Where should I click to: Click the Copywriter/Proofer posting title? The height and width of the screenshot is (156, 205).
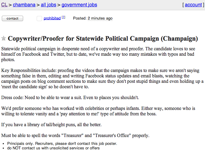click(x=103, y=39)
